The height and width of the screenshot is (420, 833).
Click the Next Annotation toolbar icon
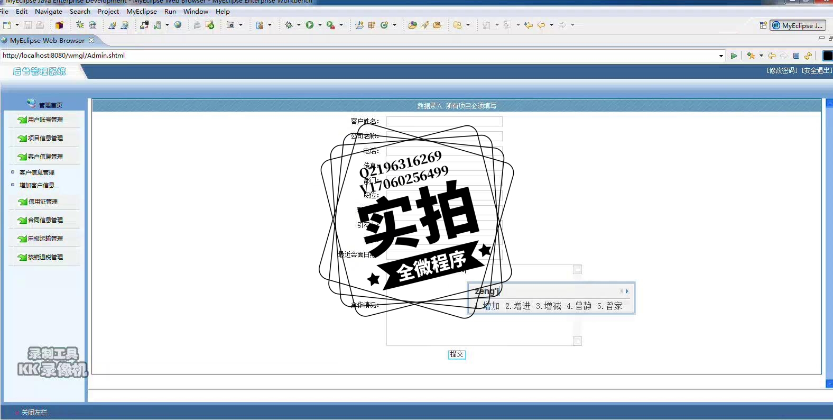tap(486, 25)
